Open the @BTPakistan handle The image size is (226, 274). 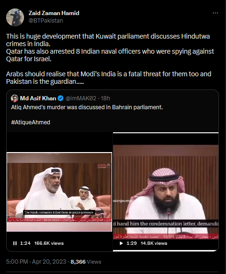point(46,21)
